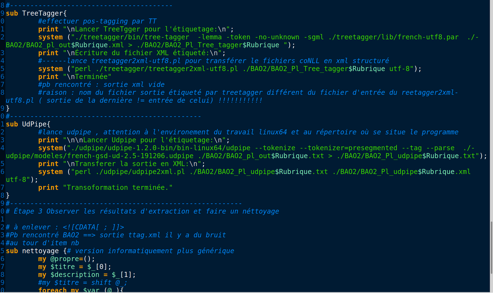Screen dimensions: 493x293
Task: Click print 'Transferer la sortie en XML' line
Action: click(x=122, y=164)
